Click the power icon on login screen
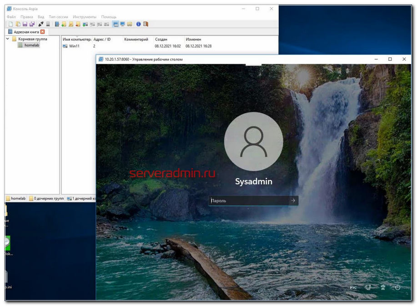Image resolution: width=417 pixels, height=306 pixels. tap(397, 287)
